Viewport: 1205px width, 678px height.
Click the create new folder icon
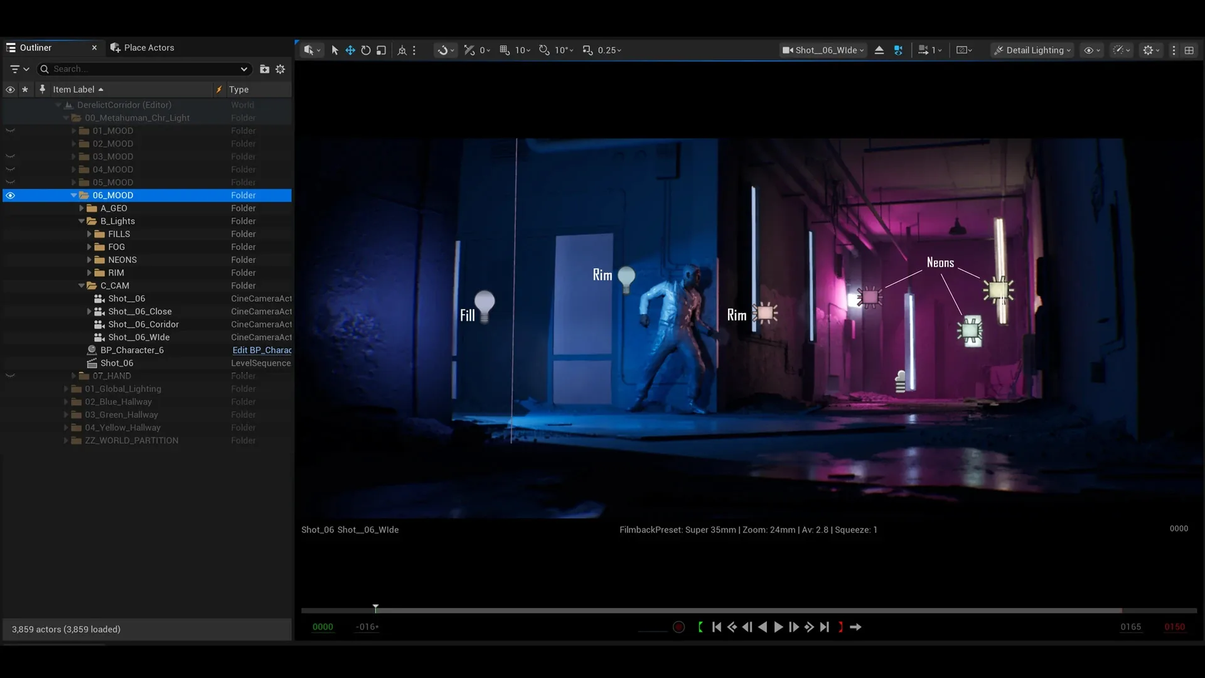pos(265,69)
